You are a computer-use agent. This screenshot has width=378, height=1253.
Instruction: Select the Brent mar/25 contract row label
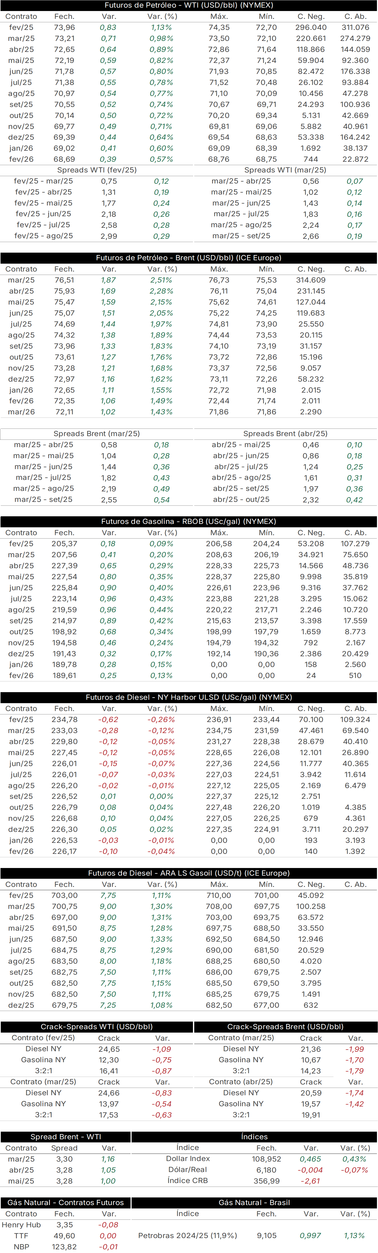[x=21, y=280]
